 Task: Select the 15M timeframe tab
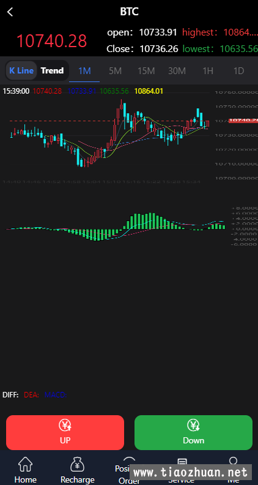(146, 71)
